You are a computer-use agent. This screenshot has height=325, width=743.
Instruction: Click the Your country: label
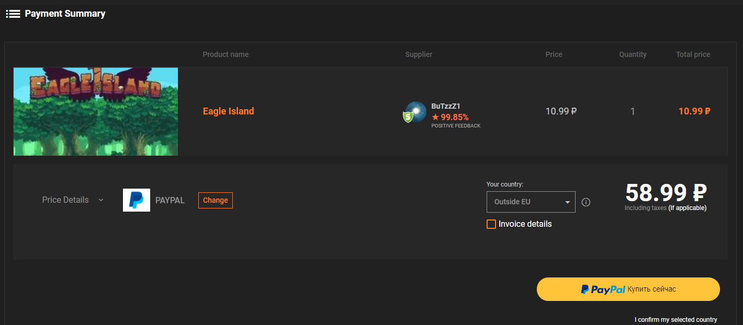coord(505,184)
